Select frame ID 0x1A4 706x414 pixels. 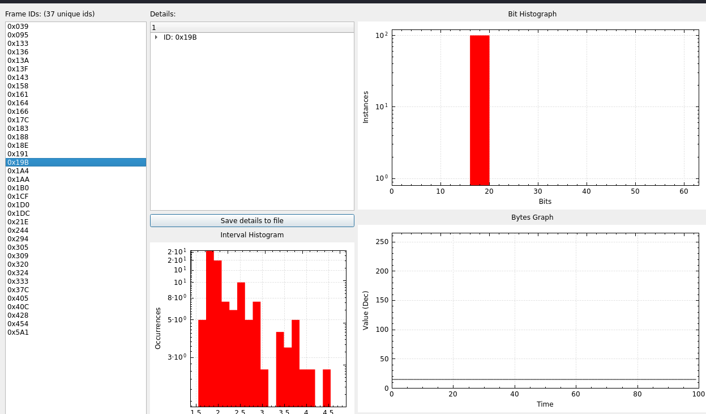click(18, 171)
